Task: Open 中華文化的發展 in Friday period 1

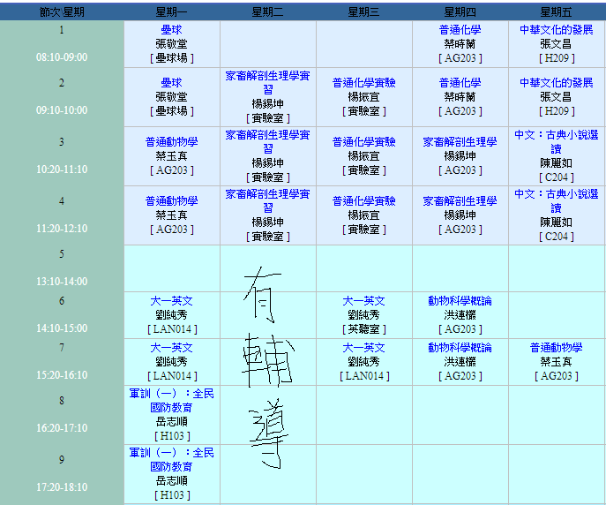Action: (x=556, y=30)
